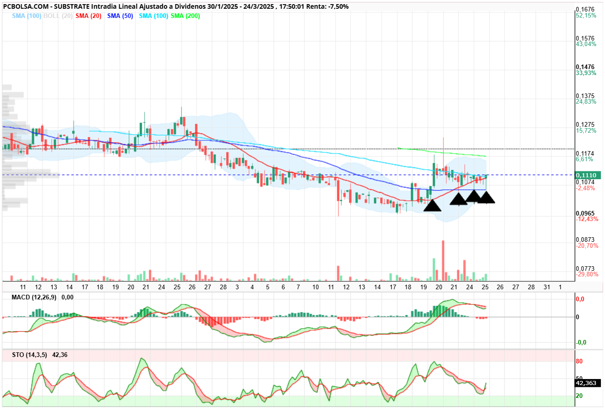Click the -12,43% red percentage label
The image size is (605, 409).
pos(587,218)
